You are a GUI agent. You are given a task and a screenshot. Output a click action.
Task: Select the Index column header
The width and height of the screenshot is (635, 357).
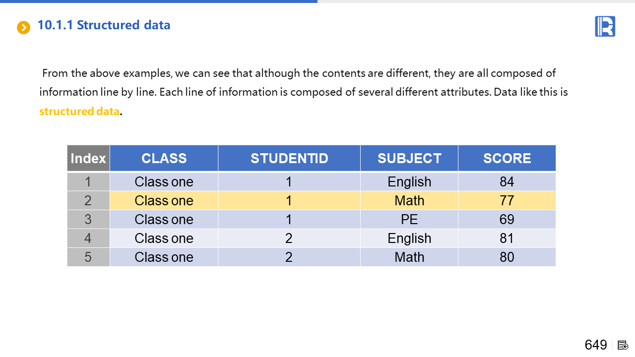(x=88, y=158)
